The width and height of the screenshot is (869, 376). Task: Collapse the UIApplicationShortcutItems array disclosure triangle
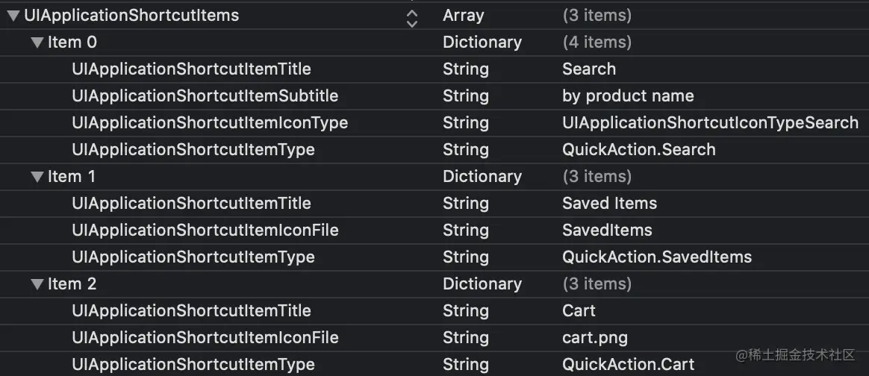pos(13,16)
